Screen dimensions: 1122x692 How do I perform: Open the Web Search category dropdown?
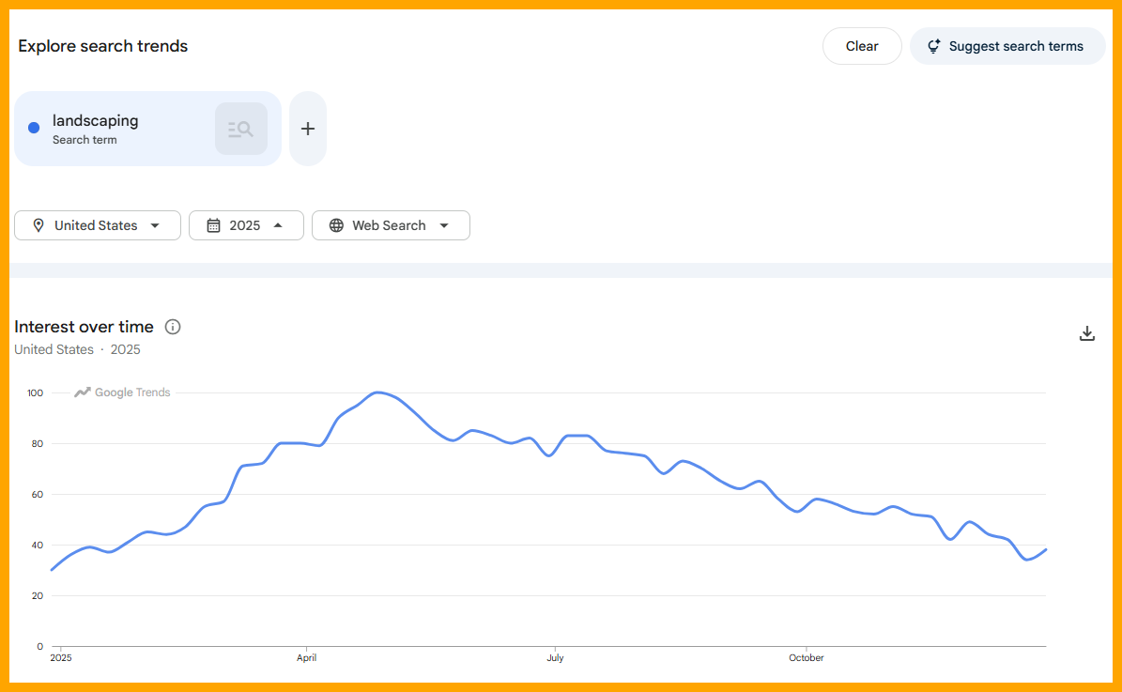click(x=391, y=225)
